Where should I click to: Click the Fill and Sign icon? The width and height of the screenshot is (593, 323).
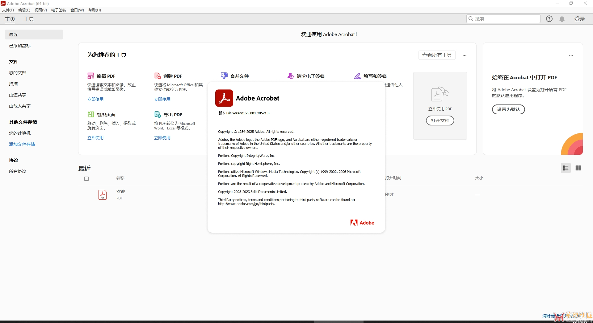coord(357,76)
